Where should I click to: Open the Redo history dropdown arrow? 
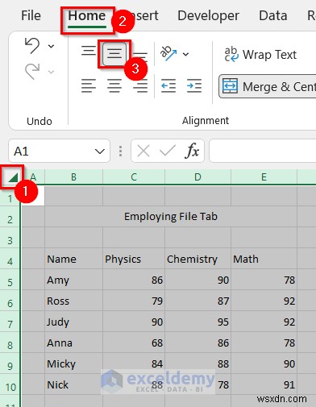coord(51,72)
